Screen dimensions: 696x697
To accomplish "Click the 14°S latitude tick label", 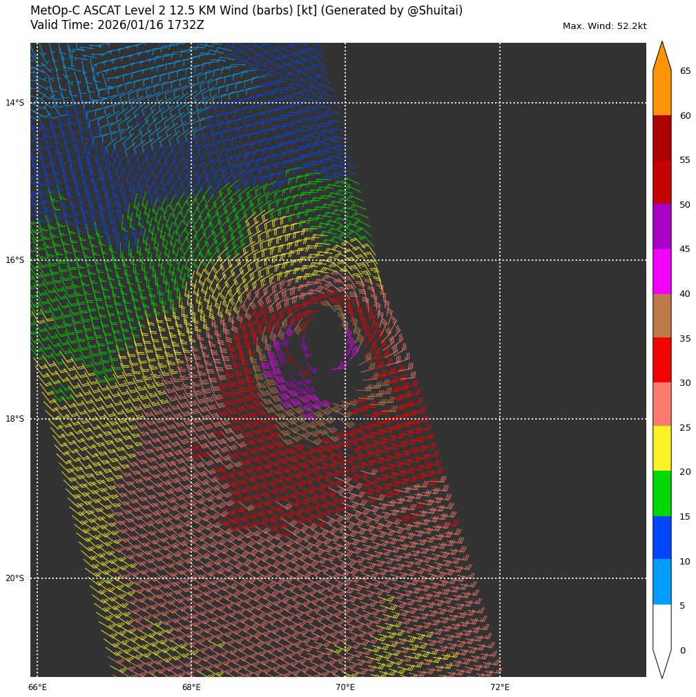I will click(x=14, y=103).
